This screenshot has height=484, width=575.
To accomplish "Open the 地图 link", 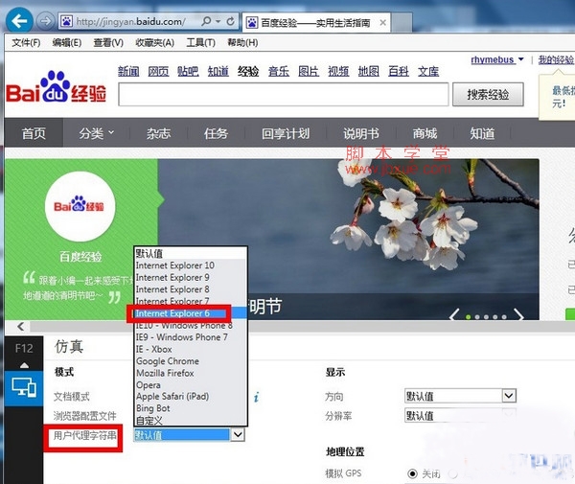I will click(x=369, y=71).
